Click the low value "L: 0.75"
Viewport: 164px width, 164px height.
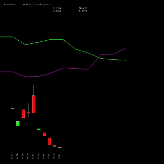(83, 11)
